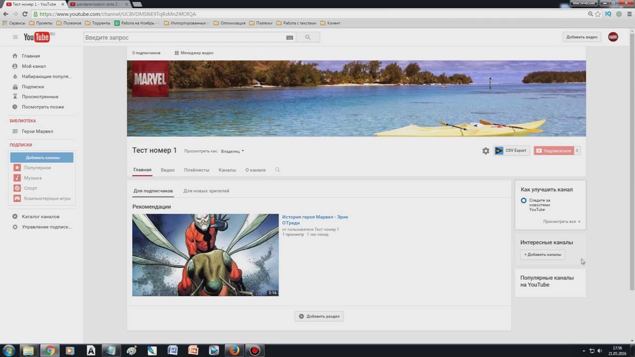This screenshot has height=357, width=635.
Task: Select the Следите за новостями YouTube radio item
Action: pos(523,200)
